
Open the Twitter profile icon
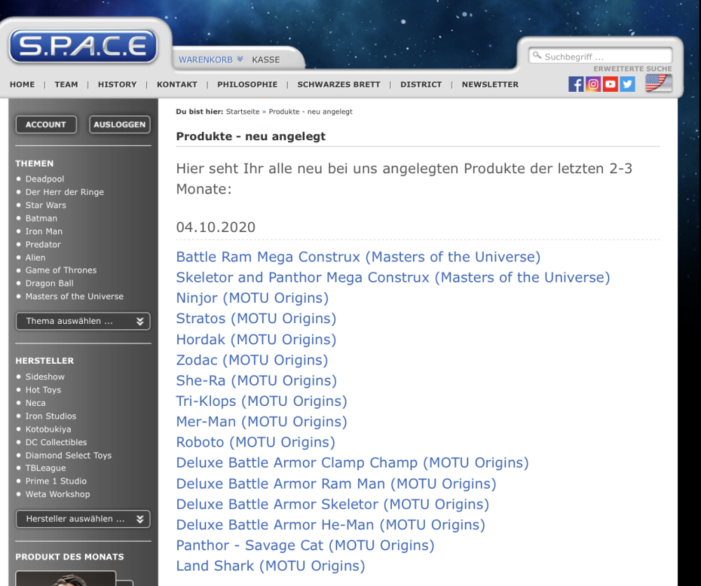(627, 84)
